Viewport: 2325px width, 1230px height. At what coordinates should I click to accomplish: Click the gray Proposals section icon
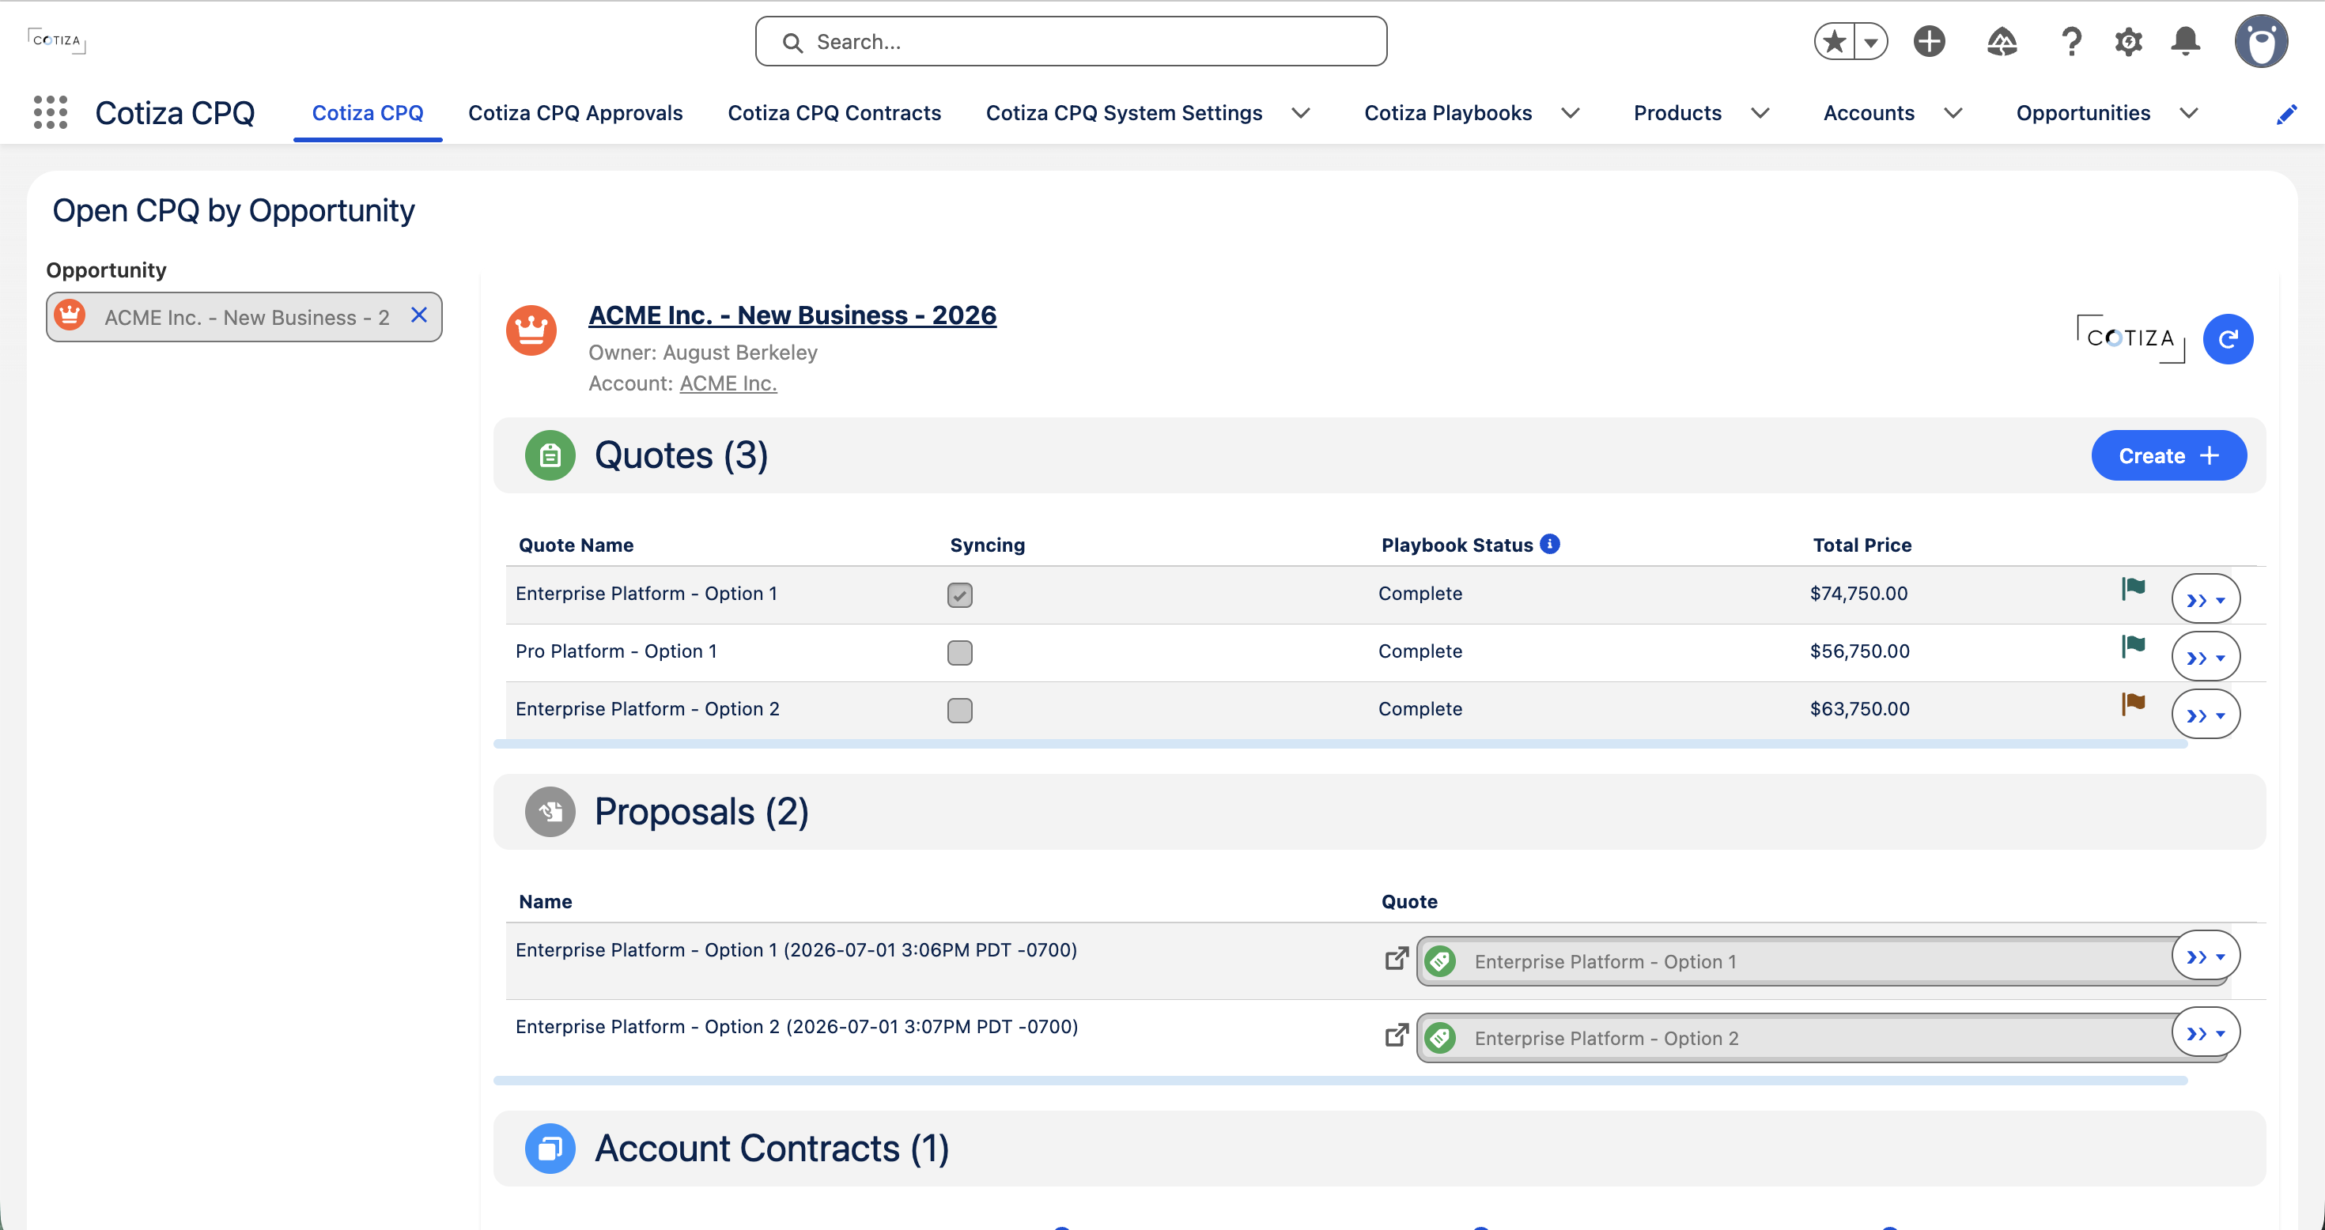coord(550,812)
